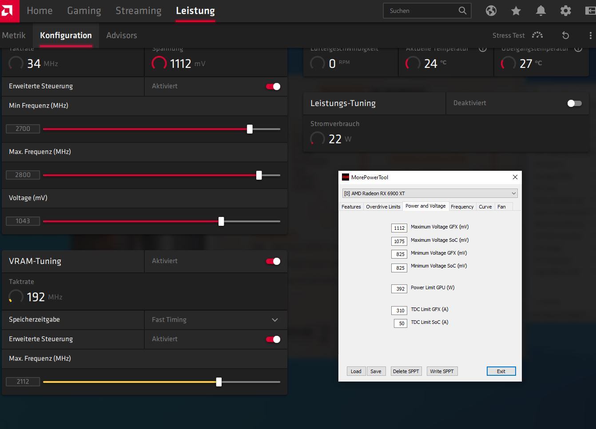Click Write SPPT button
This screenshot has width=596, height=429.
pos(442,371)
